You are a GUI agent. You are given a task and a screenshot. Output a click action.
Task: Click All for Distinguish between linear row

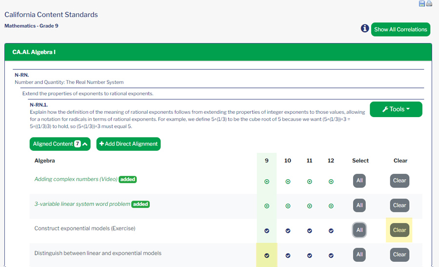tap(359, 255)
